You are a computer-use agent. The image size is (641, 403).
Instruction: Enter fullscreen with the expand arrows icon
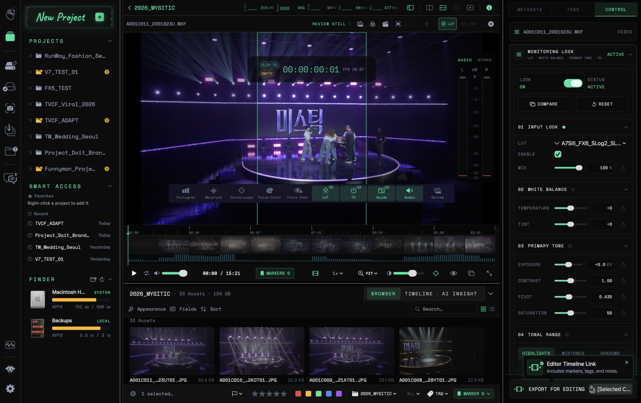click(x=489, y=273)
